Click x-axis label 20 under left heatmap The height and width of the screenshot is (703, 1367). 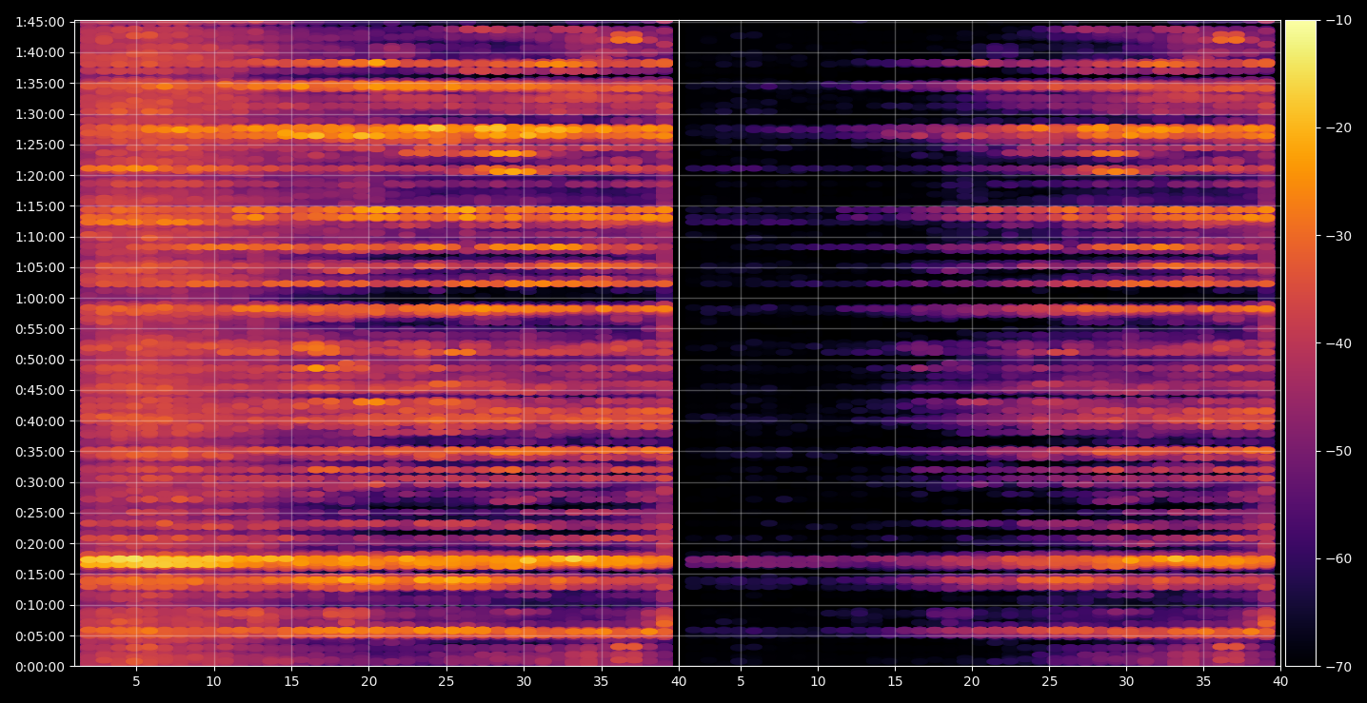368,682
